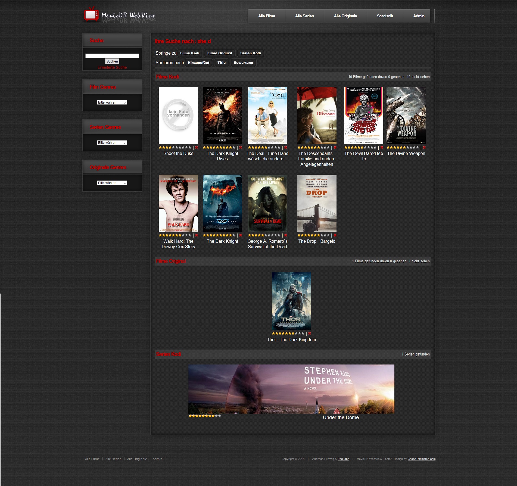The image size is (517, 486).
Task: Expand the Serien Genres select box
Action: tap(112, 143)
